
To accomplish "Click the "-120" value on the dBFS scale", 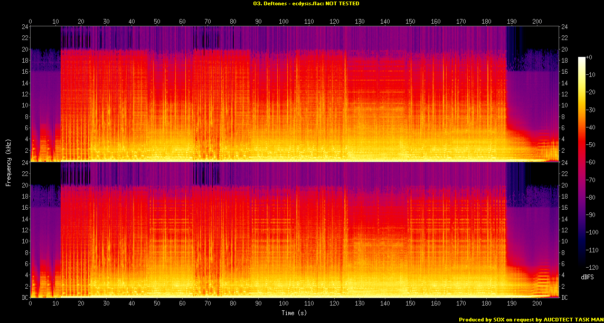I will point(592,267).
